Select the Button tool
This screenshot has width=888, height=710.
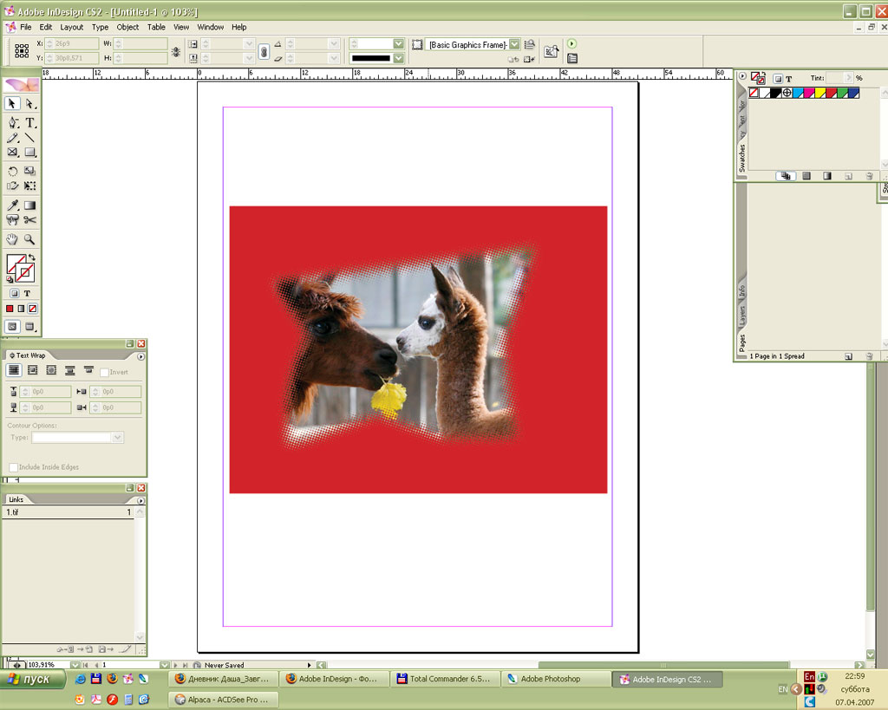(x=12, y=219)
